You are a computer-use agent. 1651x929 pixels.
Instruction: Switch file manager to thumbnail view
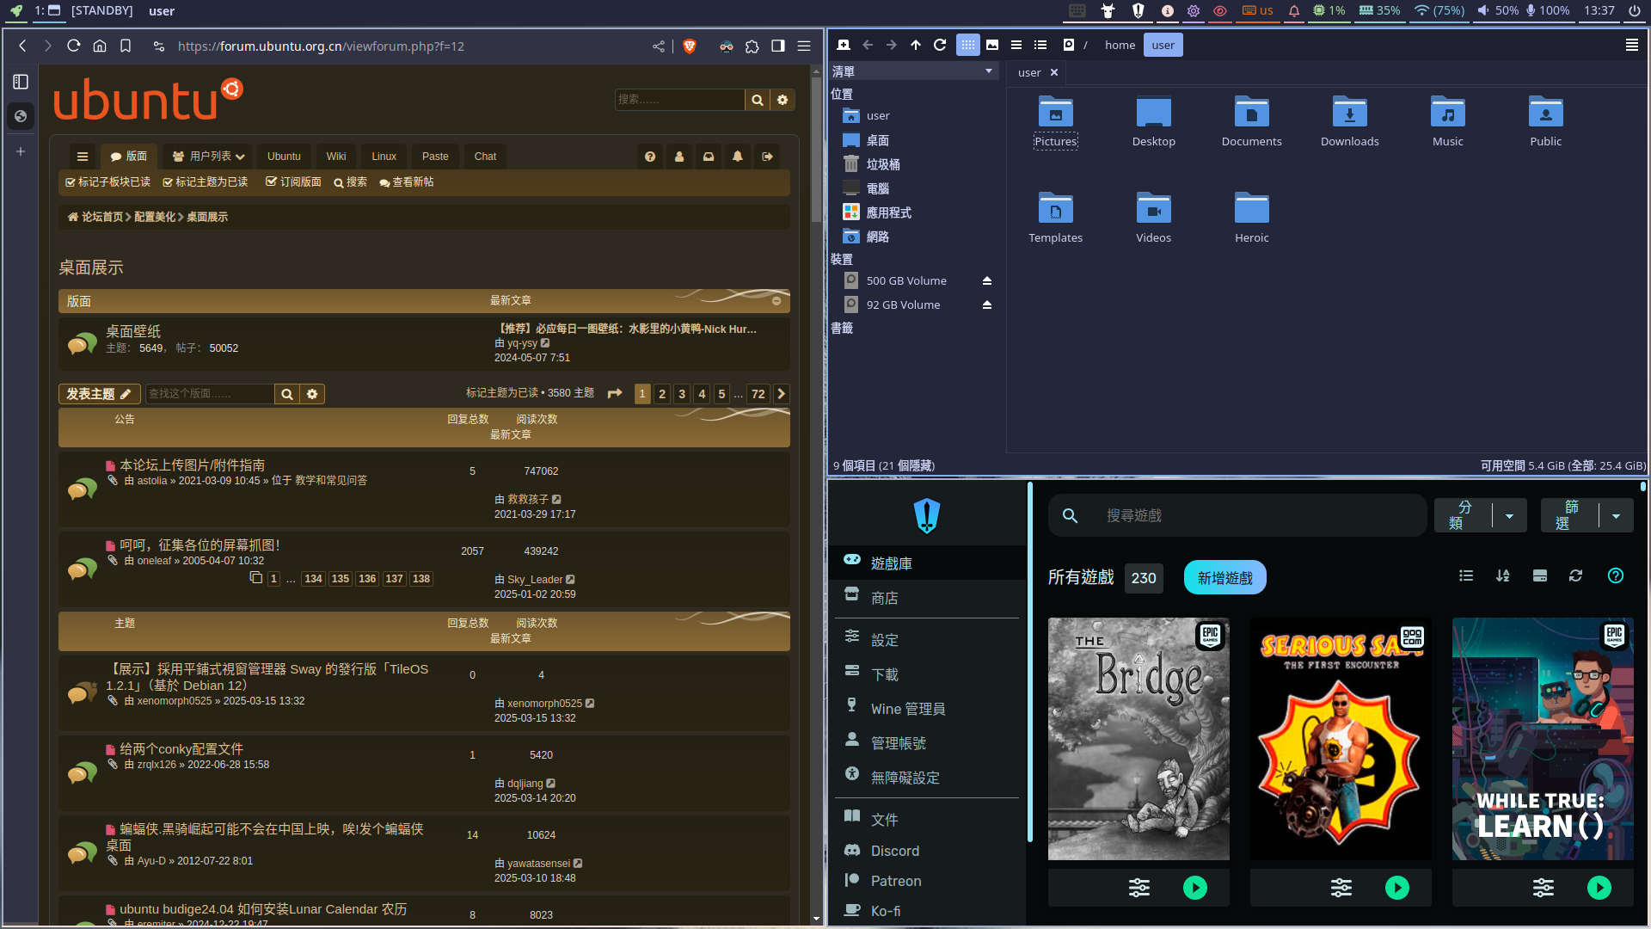click(x=992, y=45)
